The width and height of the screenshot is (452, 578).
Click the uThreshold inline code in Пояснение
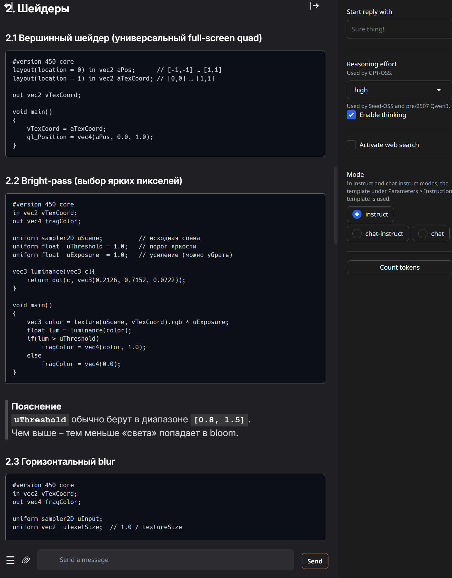[40, 420]
